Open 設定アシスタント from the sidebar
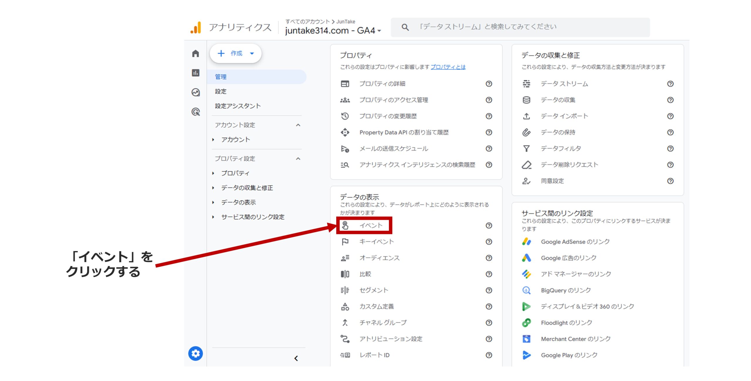This screenshot has width=751, height=381. tap(238, 106)
